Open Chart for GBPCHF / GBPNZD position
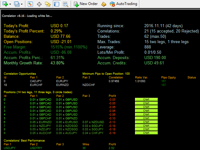Screen dimensions: 200x150 [146, 118]
